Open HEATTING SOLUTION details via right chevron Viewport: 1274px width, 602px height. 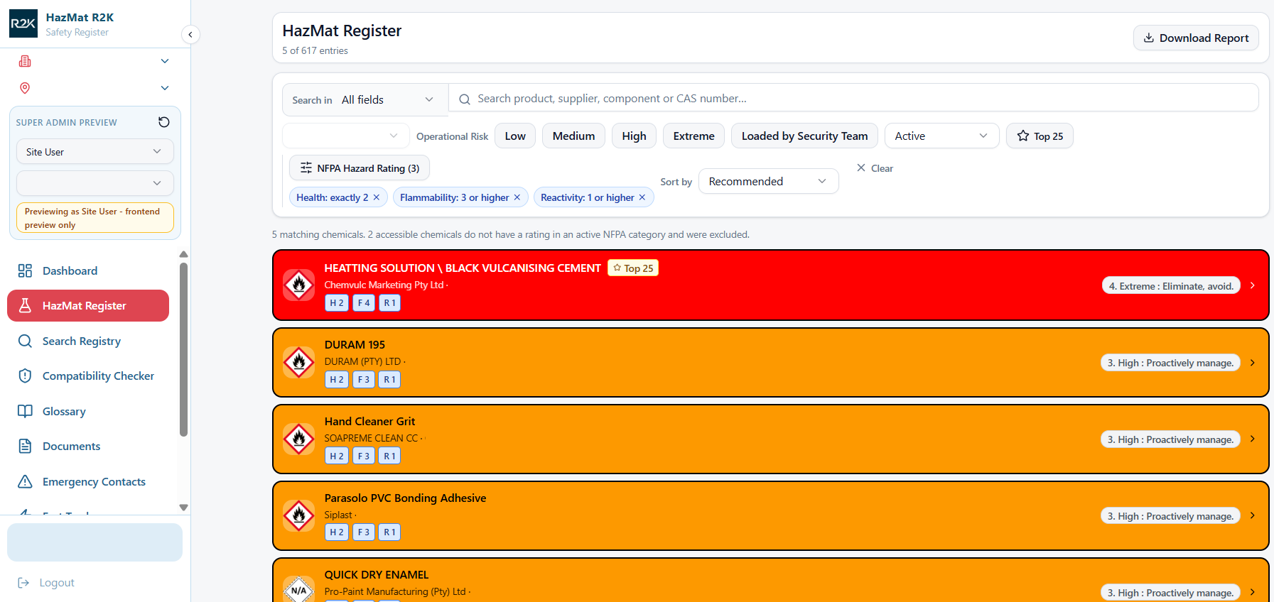1253,285
